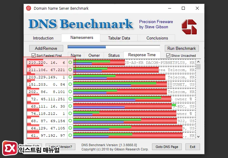Toggle the Show Uncached checkbox

168,56
